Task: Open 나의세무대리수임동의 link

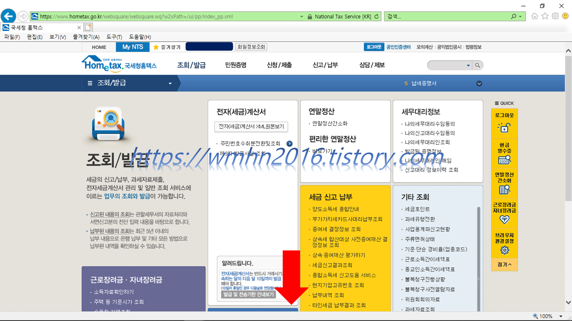Action: [430, 124]
